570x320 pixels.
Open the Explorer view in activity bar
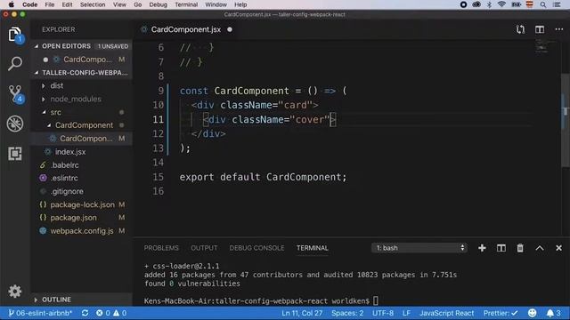tap(14, 35)
